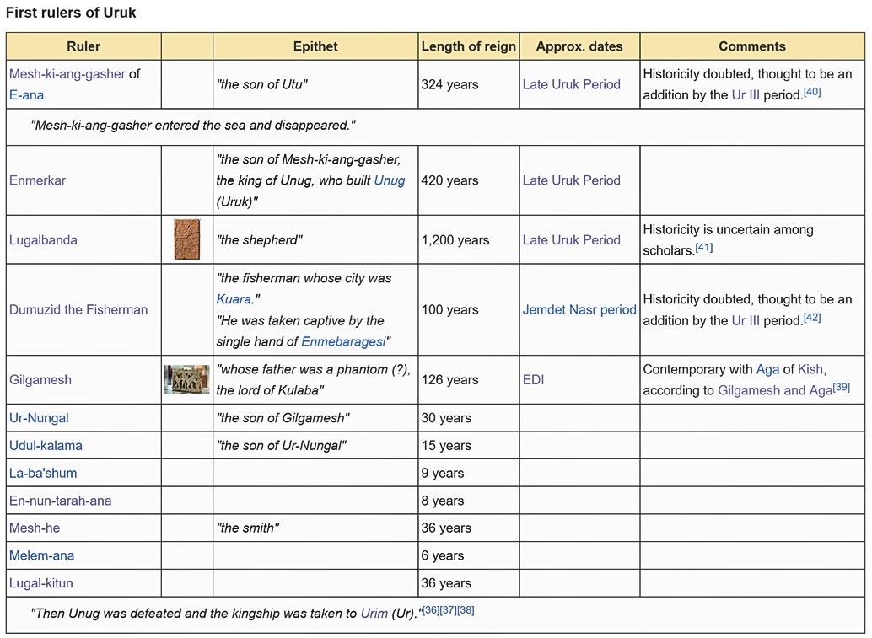Screen dimensions: 872x638
Task: Click the Unug link in Enmerkar epithet
Action: tap(389, 180)
